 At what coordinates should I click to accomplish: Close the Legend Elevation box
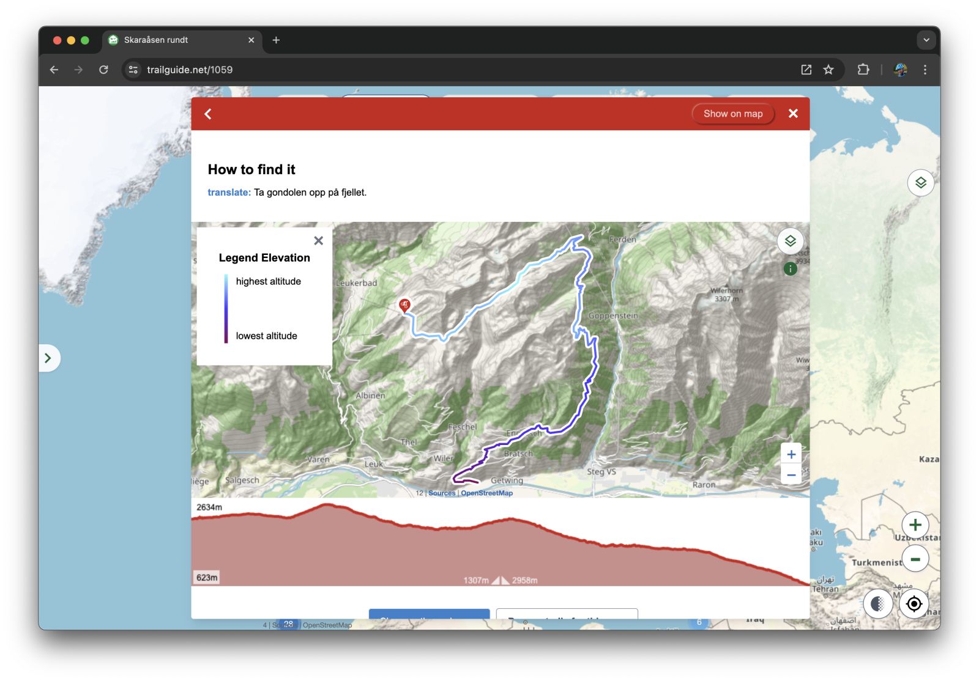[x=318, y=241]
